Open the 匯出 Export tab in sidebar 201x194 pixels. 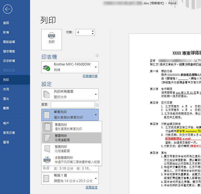click(x=6, y=99)
